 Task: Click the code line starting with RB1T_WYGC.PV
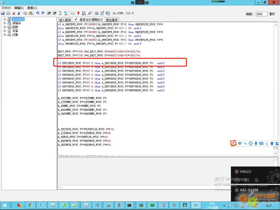point(99,52)
